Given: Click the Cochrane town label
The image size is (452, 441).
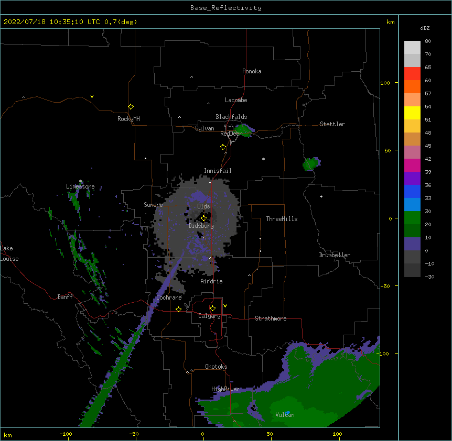Looking at the screenshot, I should coord(169,297).
